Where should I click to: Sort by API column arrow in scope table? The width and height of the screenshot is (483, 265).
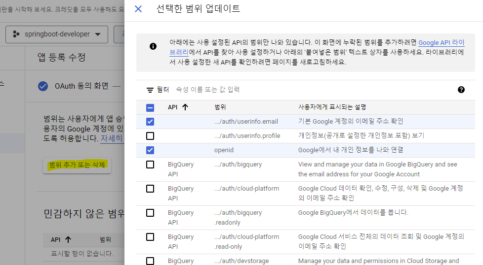coord(185,107)
